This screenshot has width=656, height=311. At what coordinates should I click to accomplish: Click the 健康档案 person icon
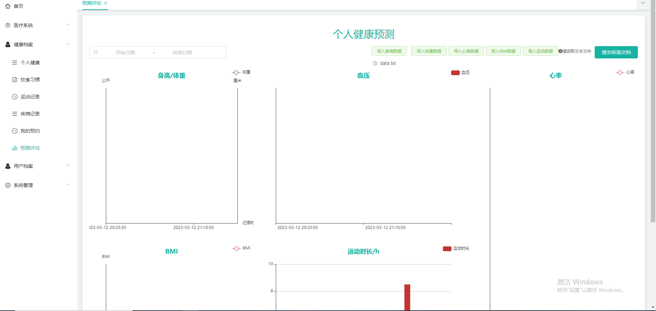click(8, 44)
